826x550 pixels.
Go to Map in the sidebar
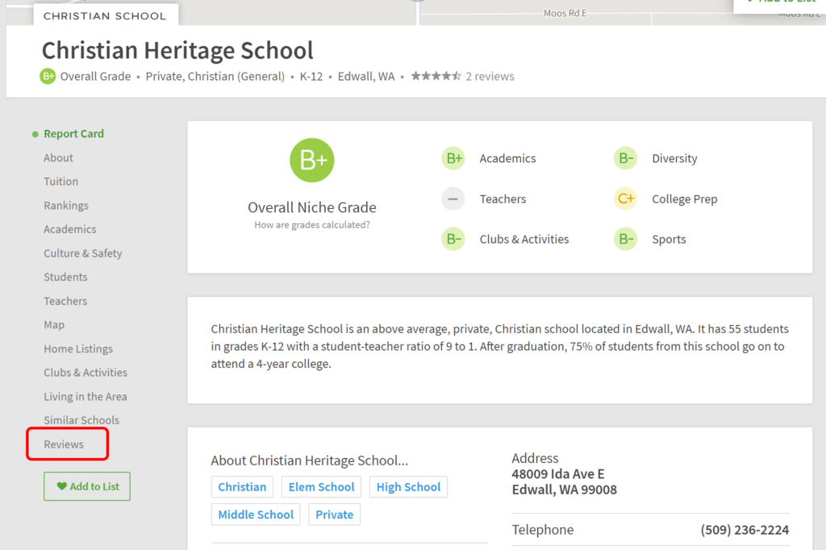(54, 325)
